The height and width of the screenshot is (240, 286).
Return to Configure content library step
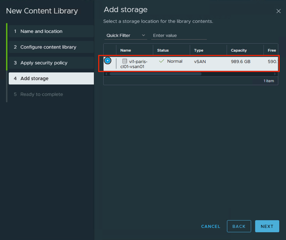pyautogui.click(x=51, y=47)
